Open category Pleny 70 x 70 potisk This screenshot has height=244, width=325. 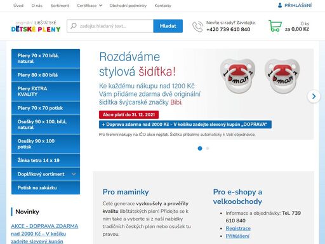[x=46, y=108]
